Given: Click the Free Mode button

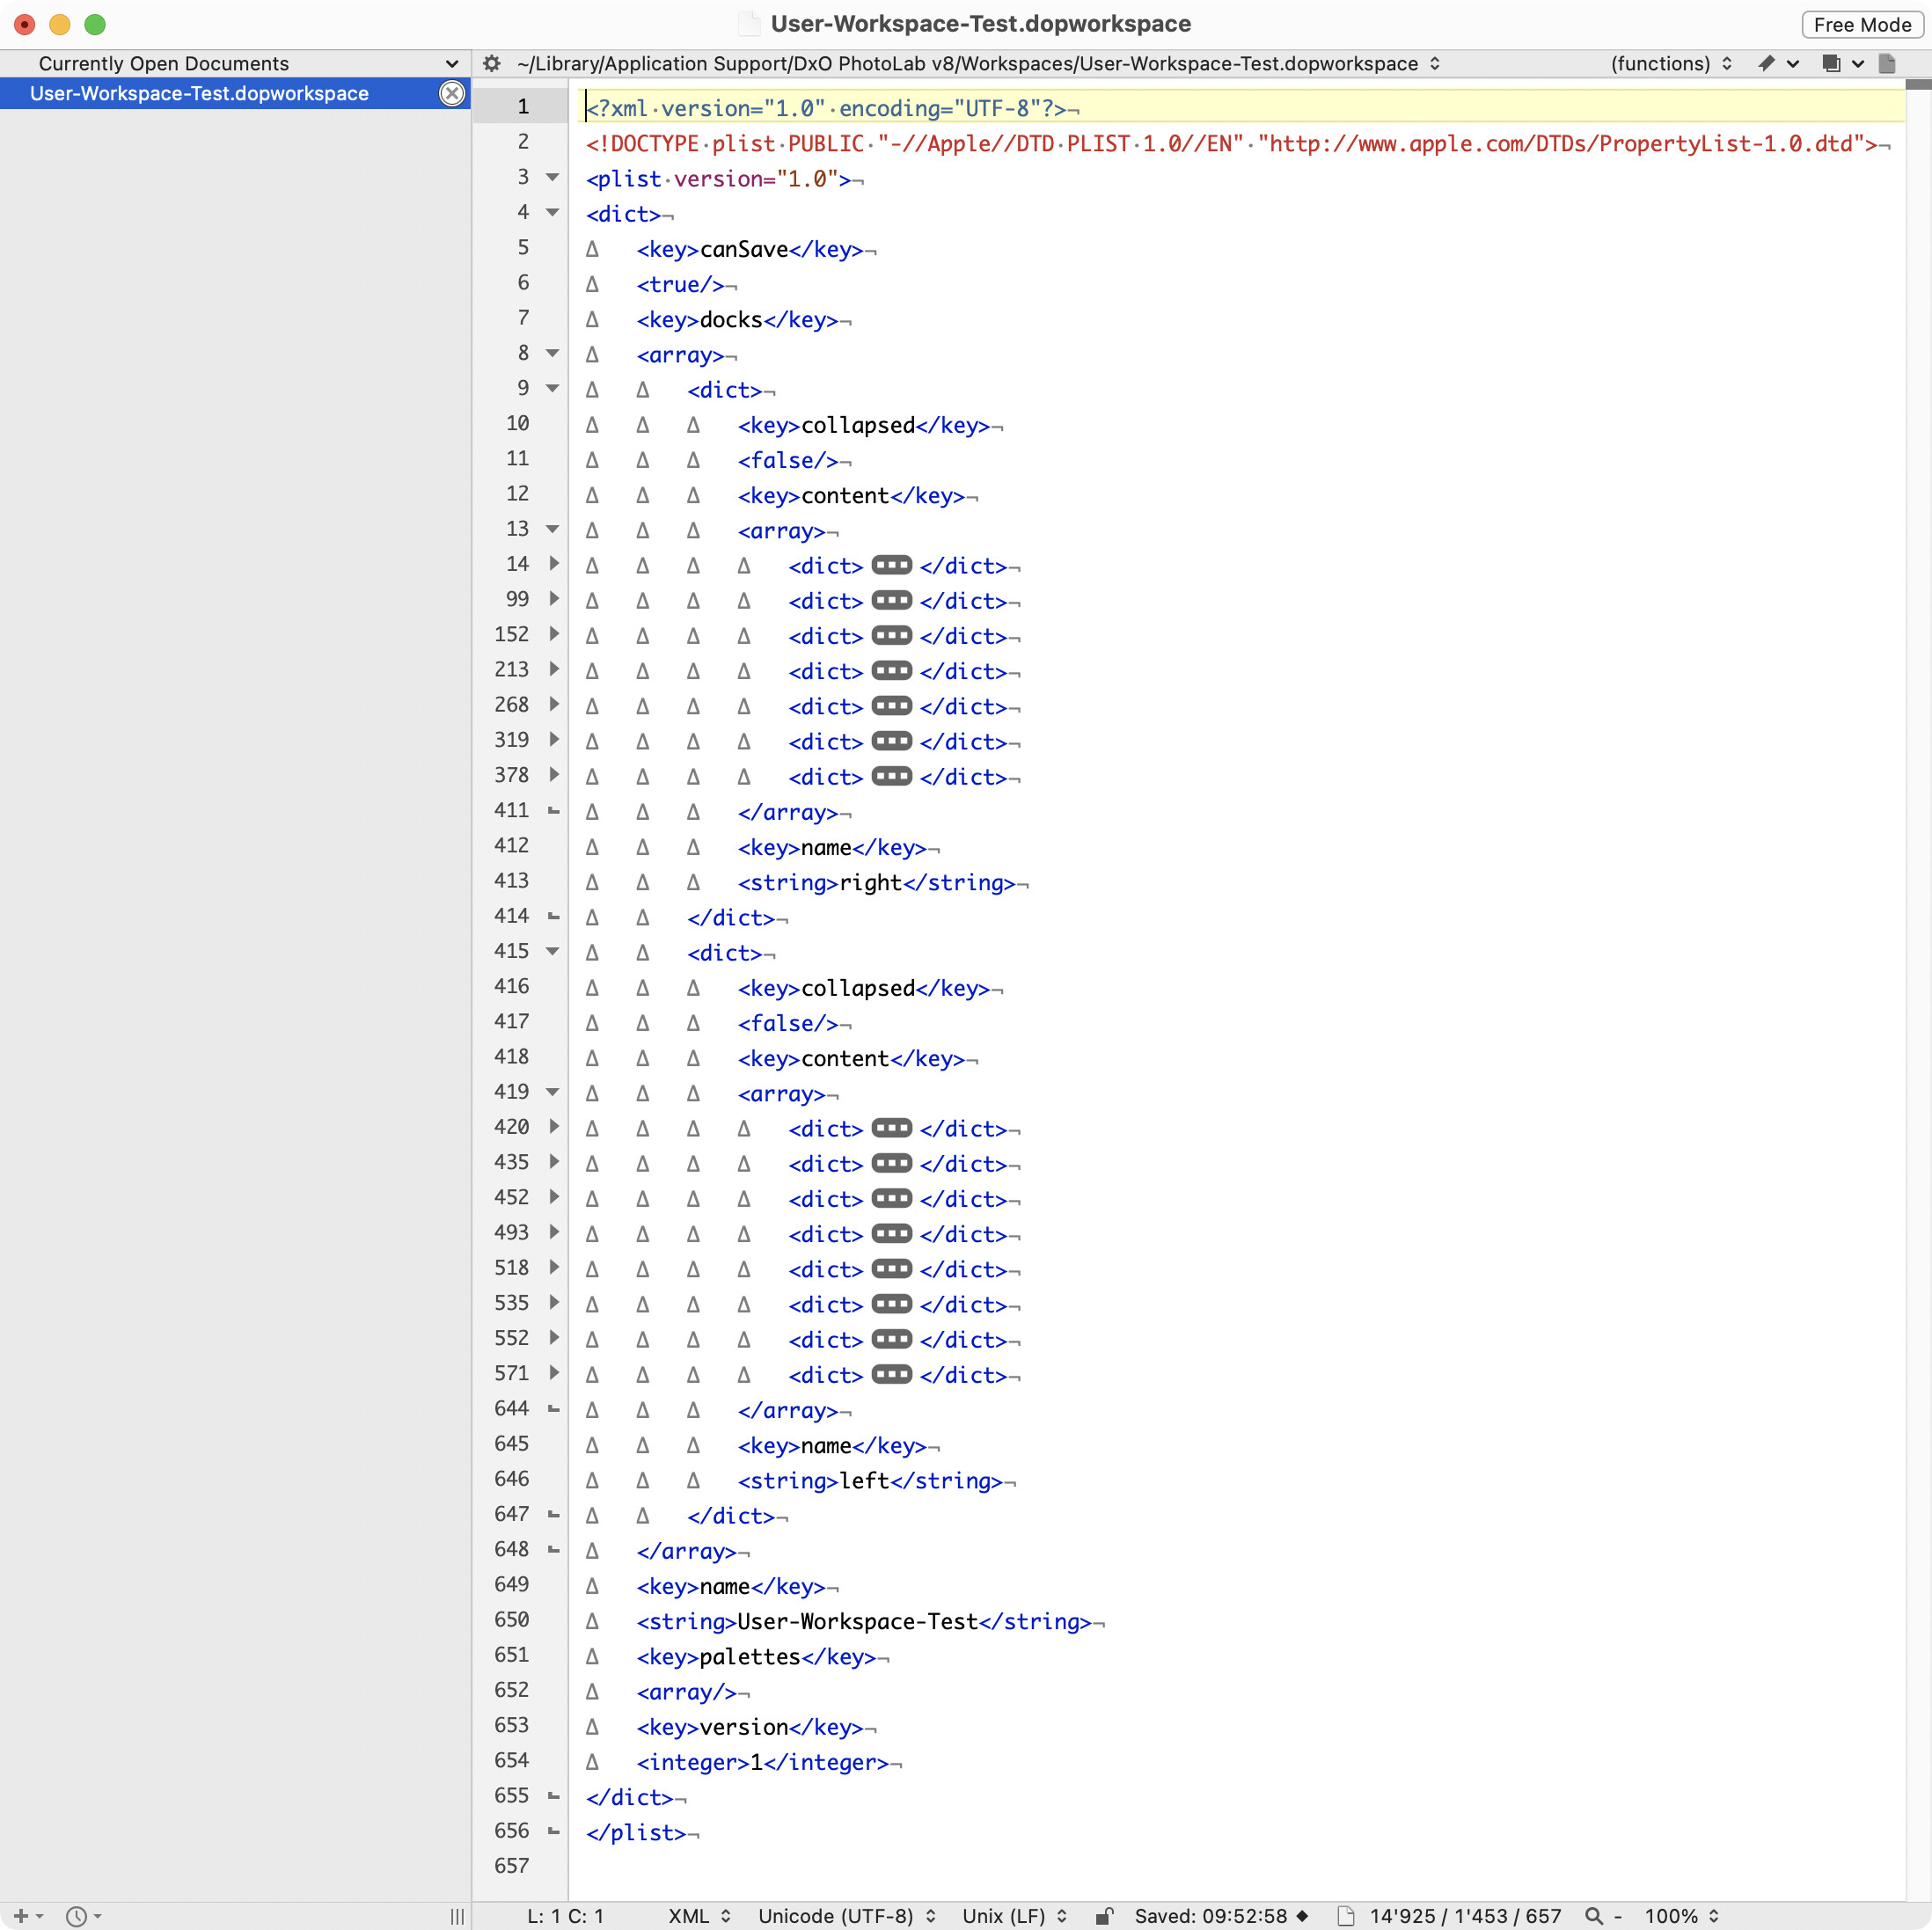Looking at the screenshot, I should [x=1861, y=25].
